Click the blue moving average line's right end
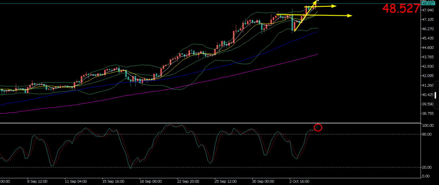The width and height of the screenshot is (439, 185). point(317,32)
